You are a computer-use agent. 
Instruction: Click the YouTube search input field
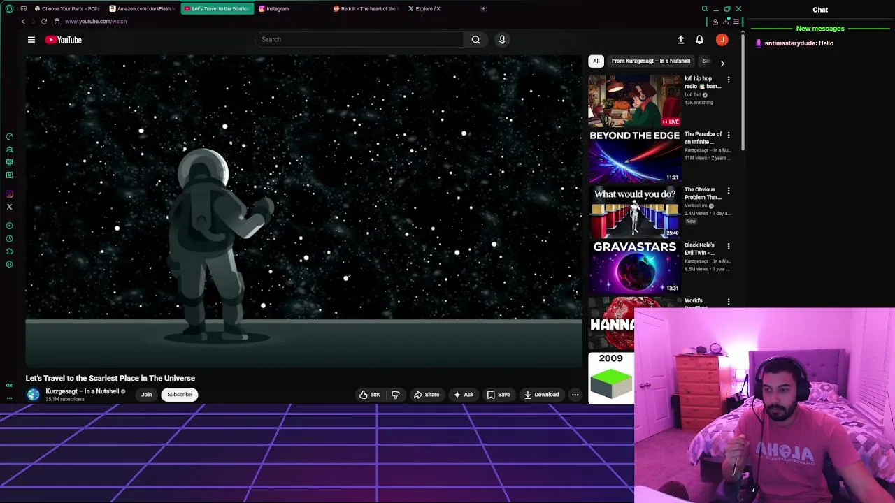[360, 39]
